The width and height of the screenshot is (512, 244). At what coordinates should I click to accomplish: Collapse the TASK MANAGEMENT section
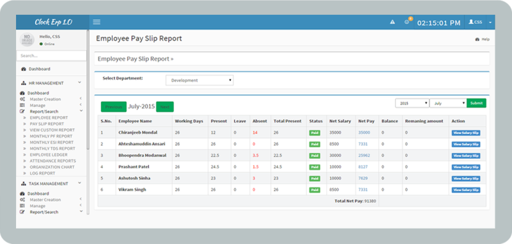point(52,184)
